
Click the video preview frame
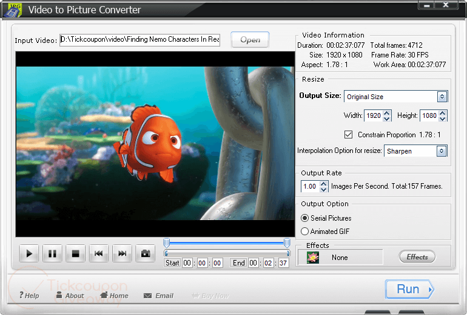[155, 144]
